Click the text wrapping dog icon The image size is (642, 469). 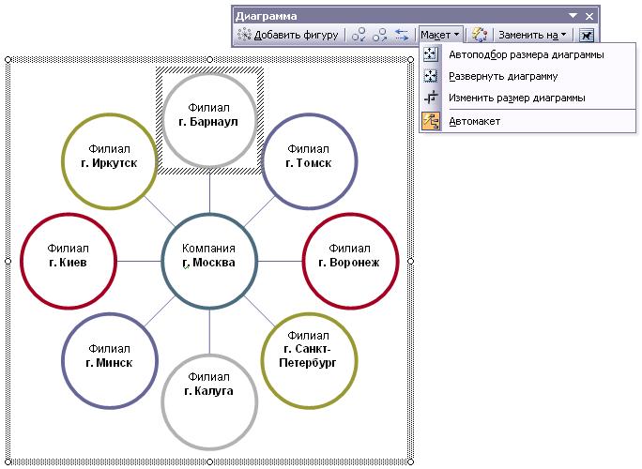pyautogui.click(x=586, y=36)
